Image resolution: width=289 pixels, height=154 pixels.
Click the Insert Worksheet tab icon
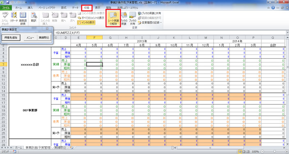(71, 148)
